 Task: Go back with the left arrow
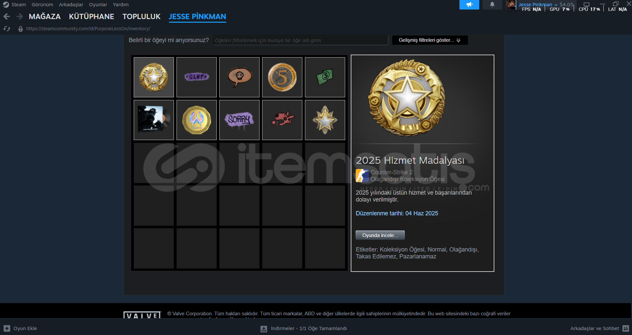(x=7, y=16)
